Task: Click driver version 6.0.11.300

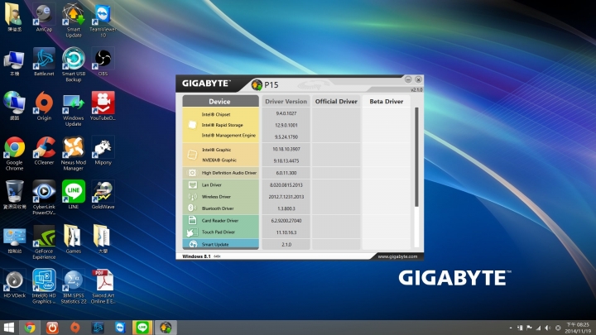Action: 286,173
